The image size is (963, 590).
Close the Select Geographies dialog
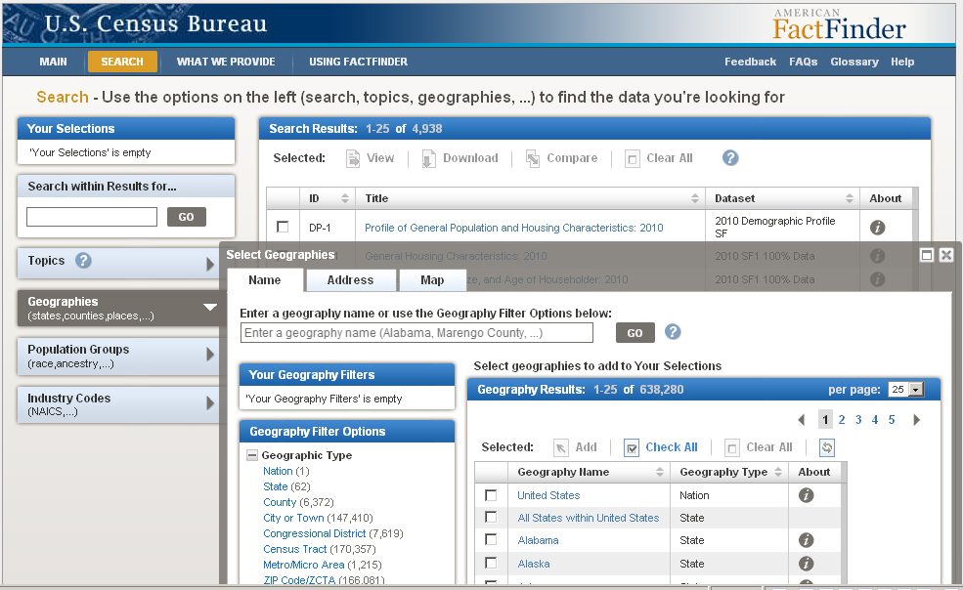tap(946, 255)
